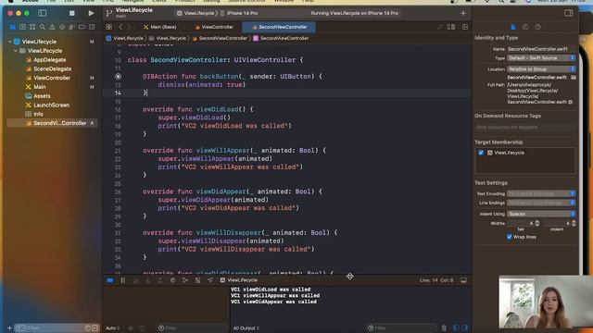Screen dimensions: 593x333
Task: Click the ViewLifecycle project breadcrumb
Action: point(125,38)
